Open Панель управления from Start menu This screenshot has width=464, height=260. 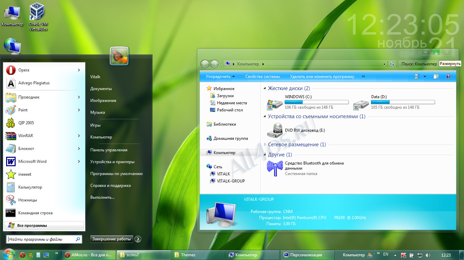click(109, 150)
